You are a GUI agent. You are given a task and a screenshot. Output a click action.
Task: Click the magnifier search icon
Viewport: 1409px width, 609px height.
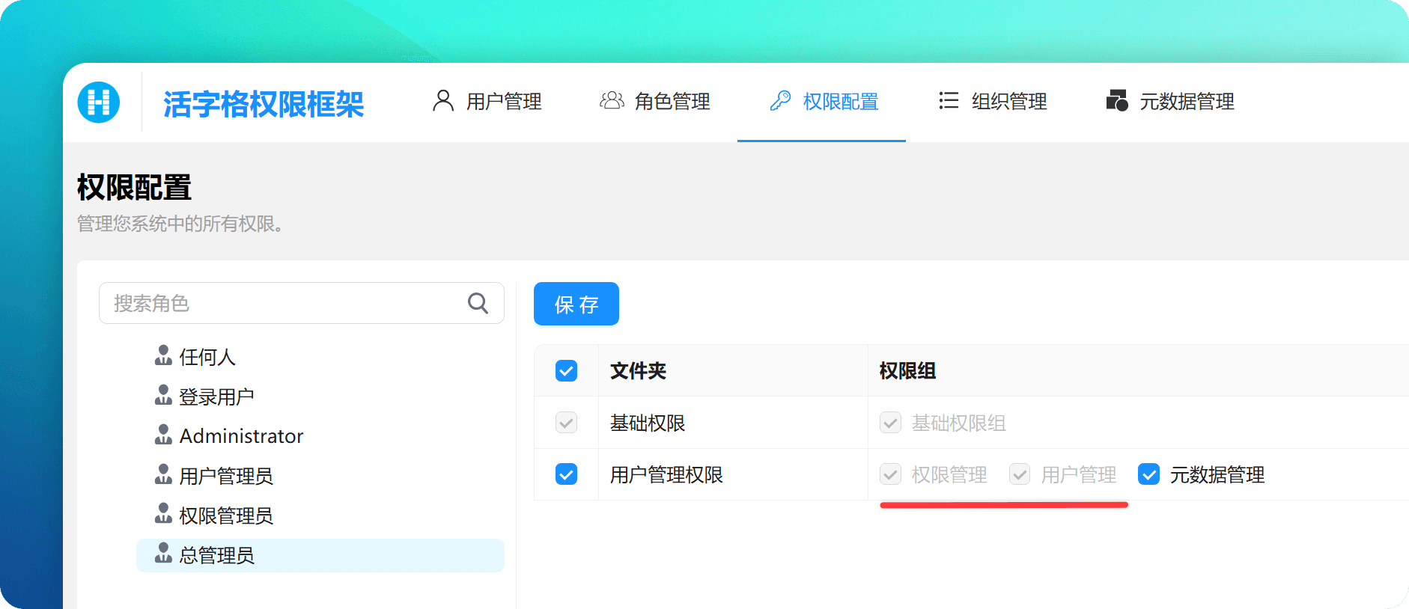(478, 303)
